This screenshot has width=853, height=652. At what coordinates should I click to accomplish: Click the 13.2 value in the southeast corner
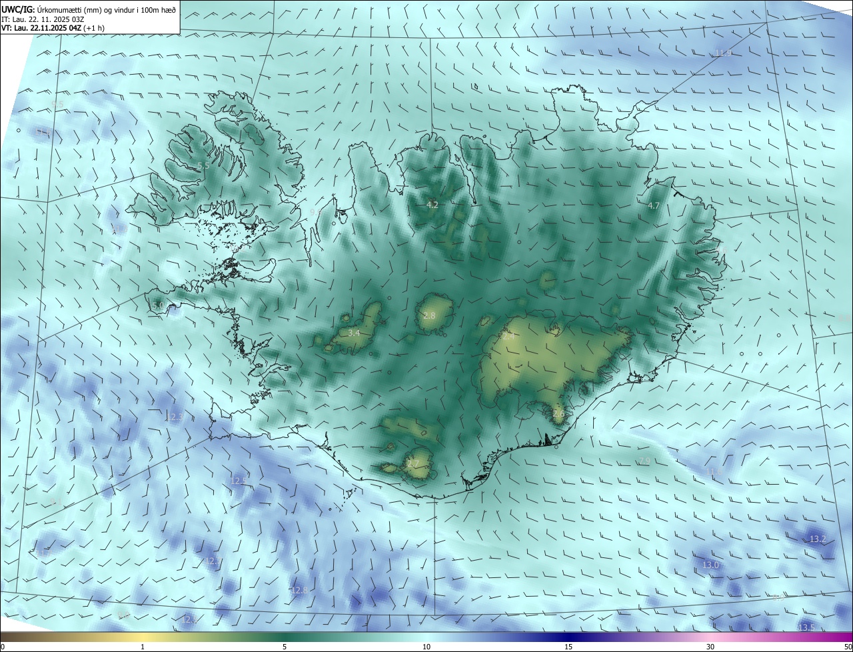(x=817, y=539)
